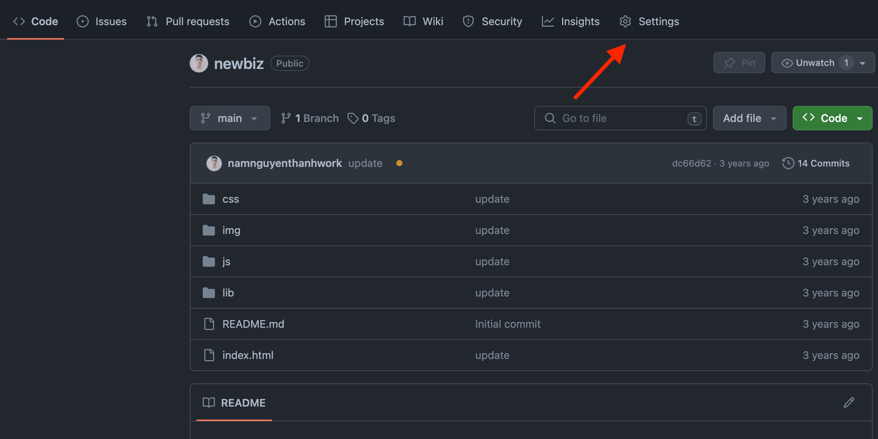The height and width of the screenshot is (439, 878).
Task: Click the '3 years ago' in README.md row
Action: pyautogui.click(x=831, y=324)
